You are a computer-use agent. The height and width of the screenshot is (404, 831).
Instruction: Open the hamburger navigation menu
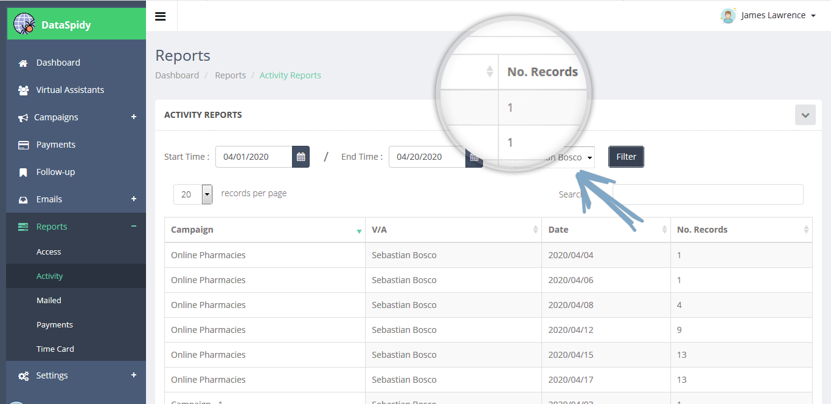(161, 16)
